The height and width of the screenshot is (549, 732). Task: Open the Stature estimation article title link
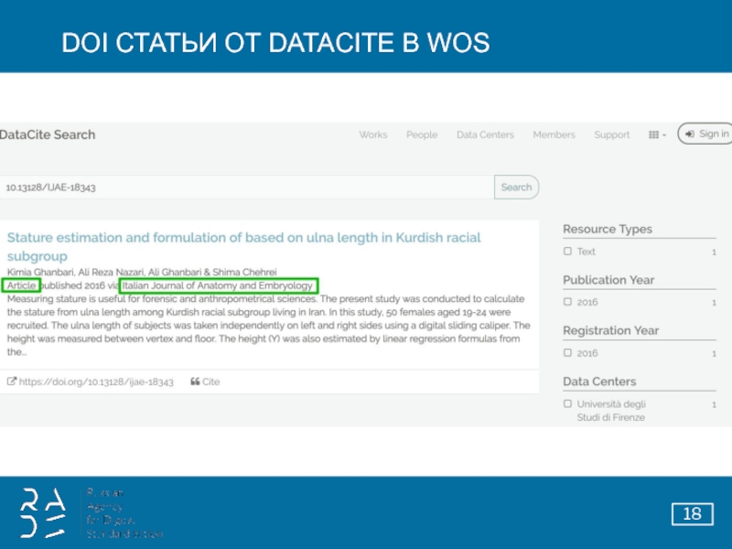point(243,246)
